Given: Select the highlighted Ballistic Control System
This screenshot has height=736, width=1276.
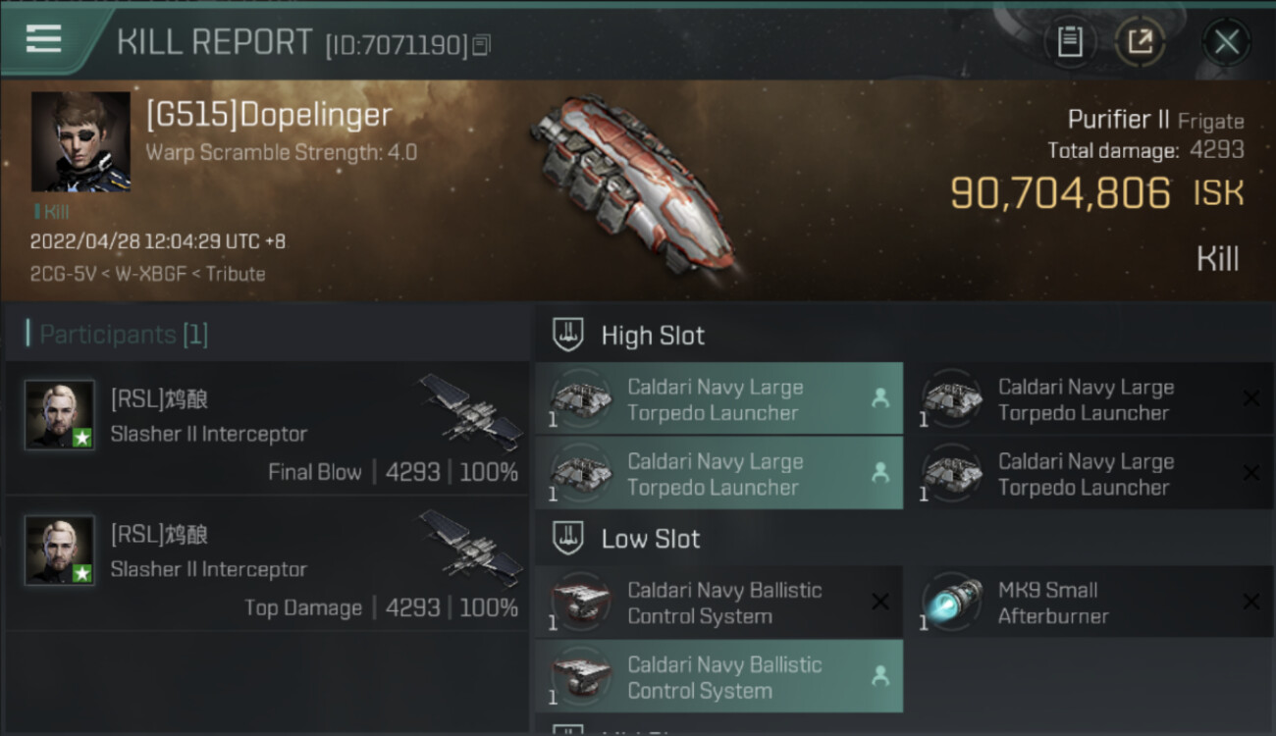Looking at the screenshot, I should tap(718, 677).
